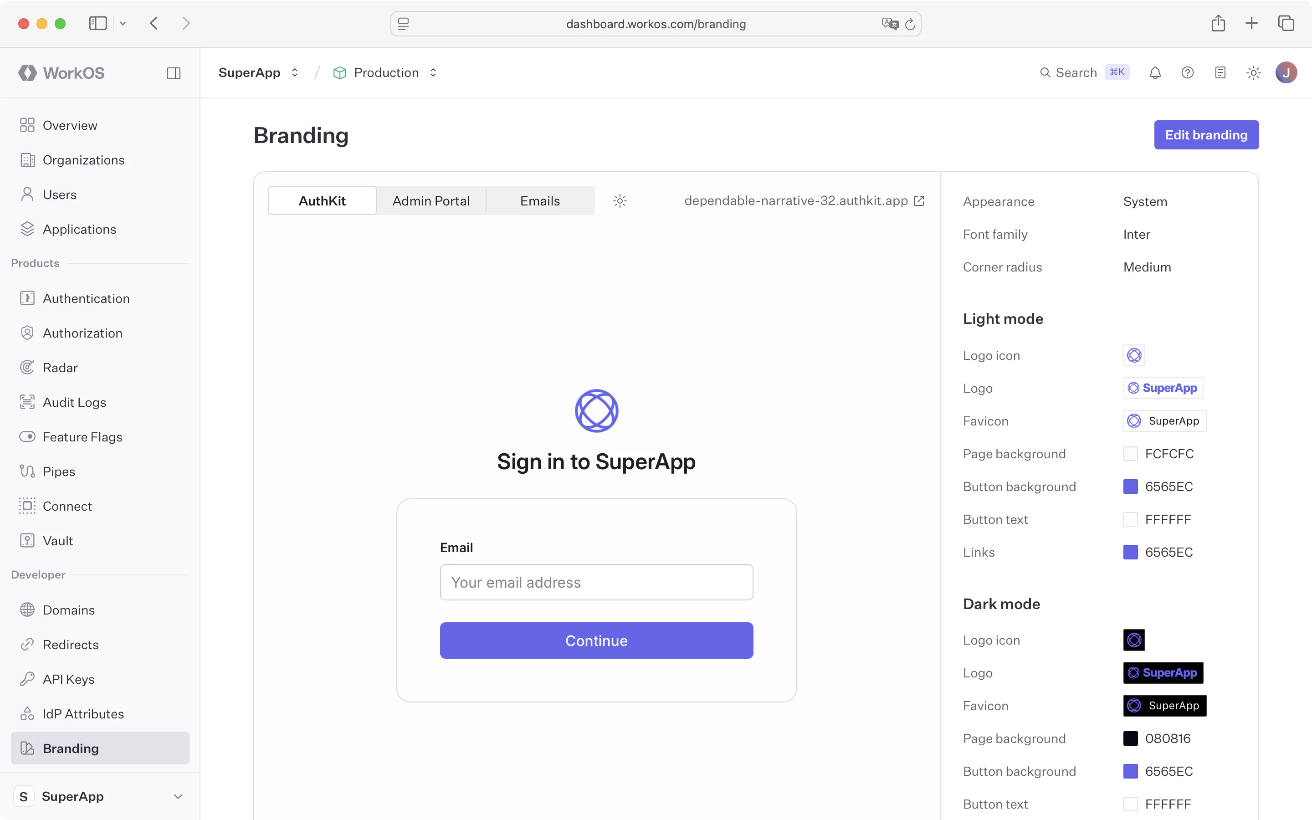Click the Search field in header
The image size is (1312, 820).
[1084, 73]
